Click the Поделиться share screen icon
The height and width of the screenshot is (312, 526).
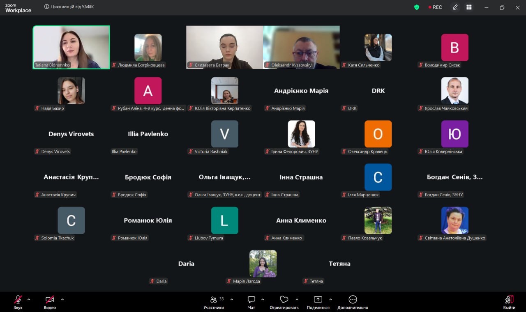318,300
